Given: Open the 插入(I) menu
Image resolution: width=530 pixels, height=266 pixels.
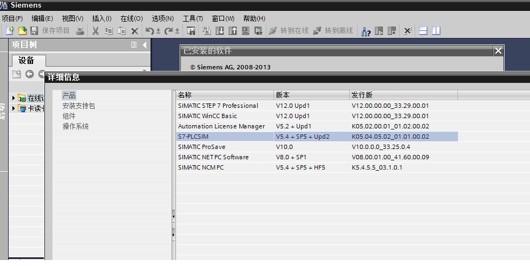Looking at the screenshot, I should (102, 18).
